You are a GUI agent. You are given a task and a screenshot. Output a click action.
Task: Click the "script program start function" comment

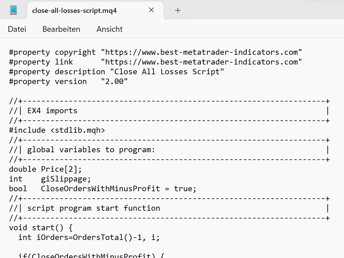pos(93,208)
